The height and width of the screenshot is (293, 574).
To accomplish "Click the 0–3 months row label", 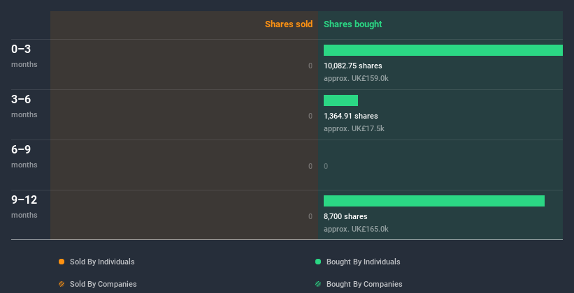I will 24,56.
